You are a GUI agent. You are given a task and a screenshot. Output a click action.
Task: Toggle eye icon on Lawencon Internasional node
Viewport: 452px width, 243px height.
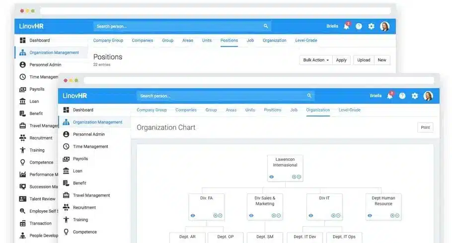(272, 177)
